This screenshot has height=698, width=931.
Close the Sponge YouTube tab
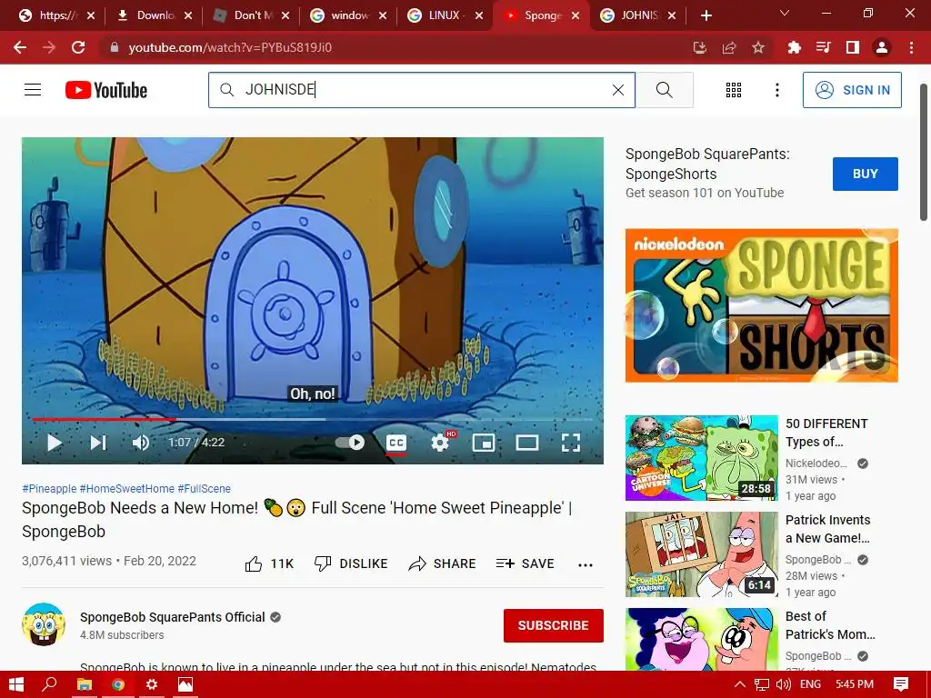click(x=576, y=16)
